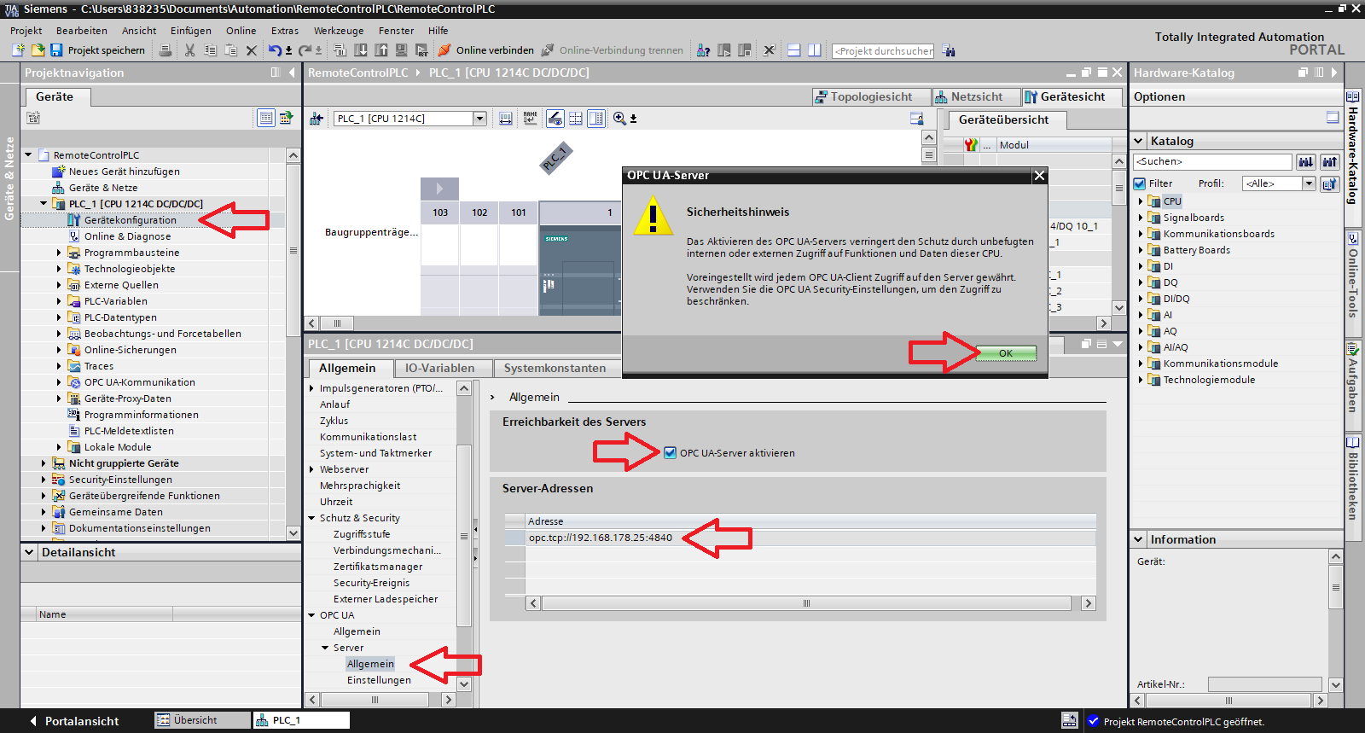Screen dimensions: 1365x733
Task: Click the print icon in the toolbar
Action: point(166,50)
